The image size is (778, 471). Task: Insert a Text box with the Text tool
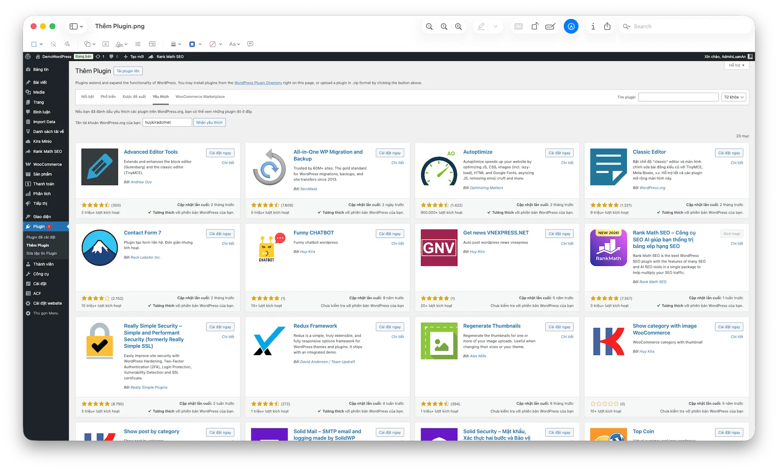pos(105,44)
